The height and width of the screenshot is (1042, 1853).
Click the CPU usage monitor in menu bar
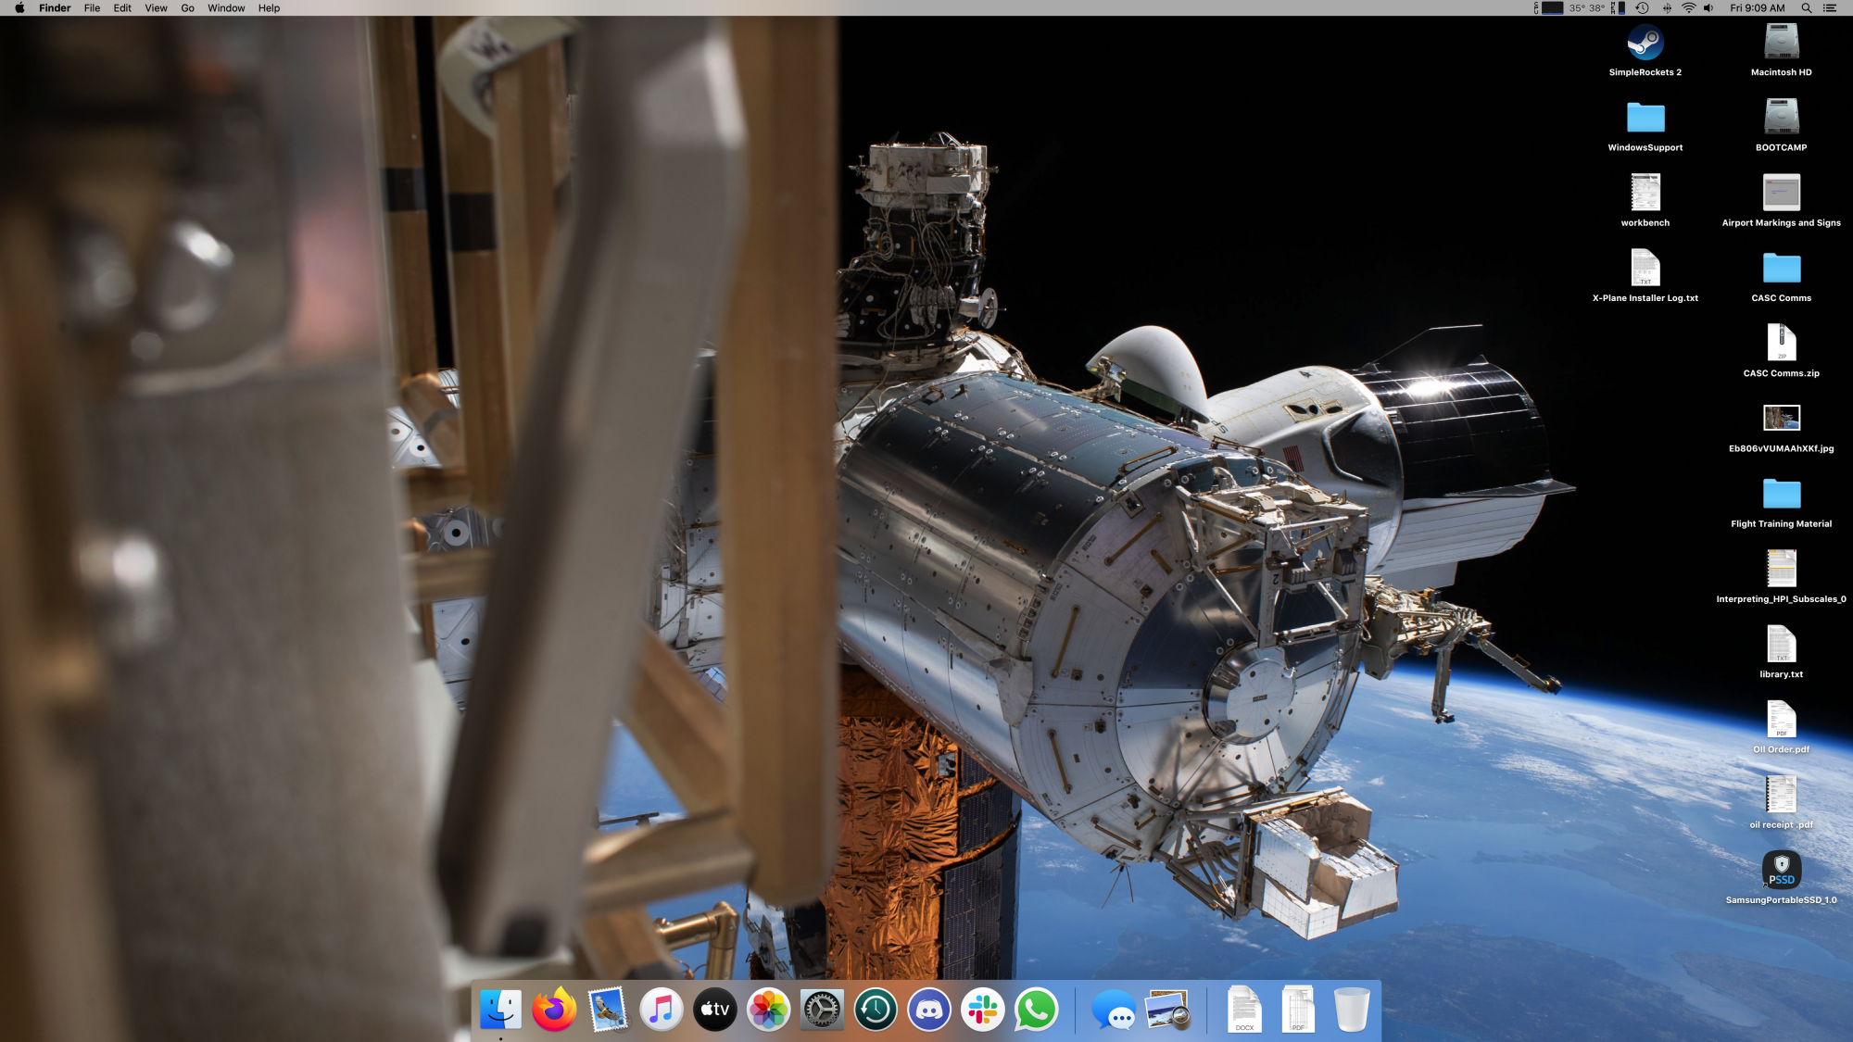(1548, 7)
